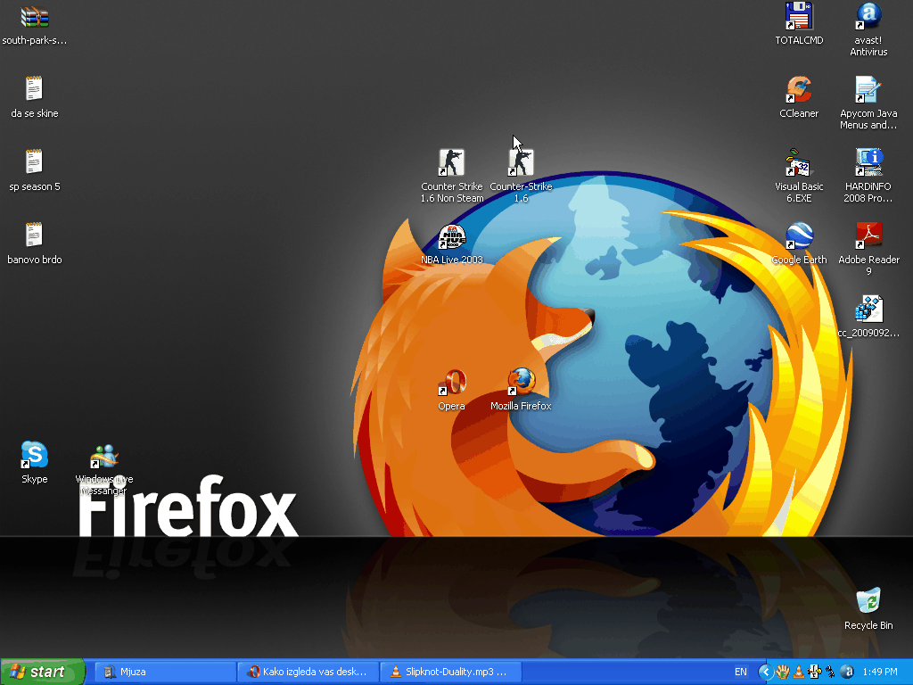Image resolution: width=913 pixels, height=685 pixels.
Task: Click the hand-shaped F tray icon
Action: (x=783, y=673)
